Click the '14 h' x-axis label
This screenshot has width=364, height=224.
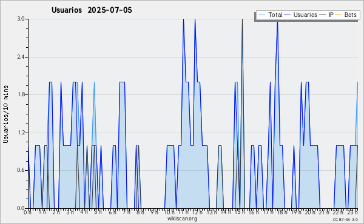[x=226, y=212]
